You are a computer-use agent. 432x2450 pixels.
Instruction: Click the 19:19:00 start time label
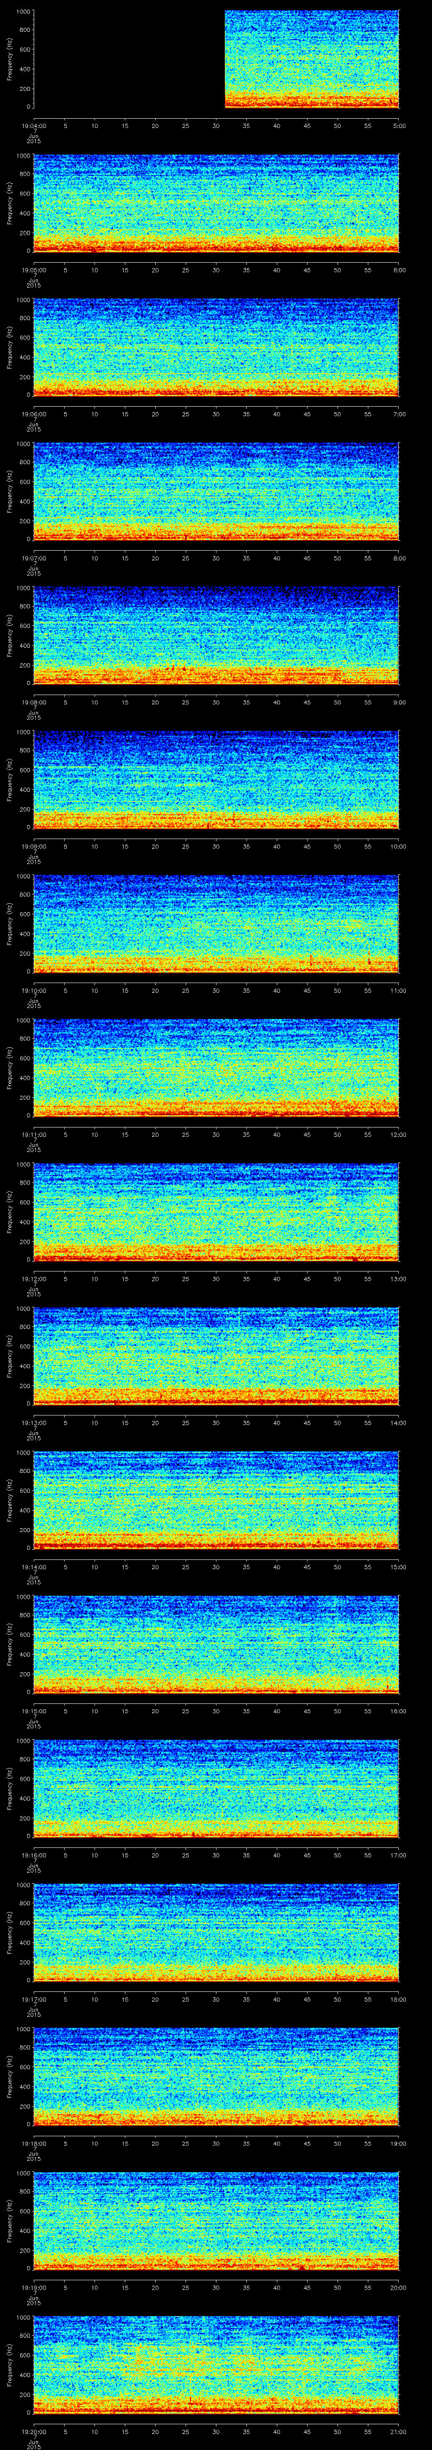coord(34,2287)
